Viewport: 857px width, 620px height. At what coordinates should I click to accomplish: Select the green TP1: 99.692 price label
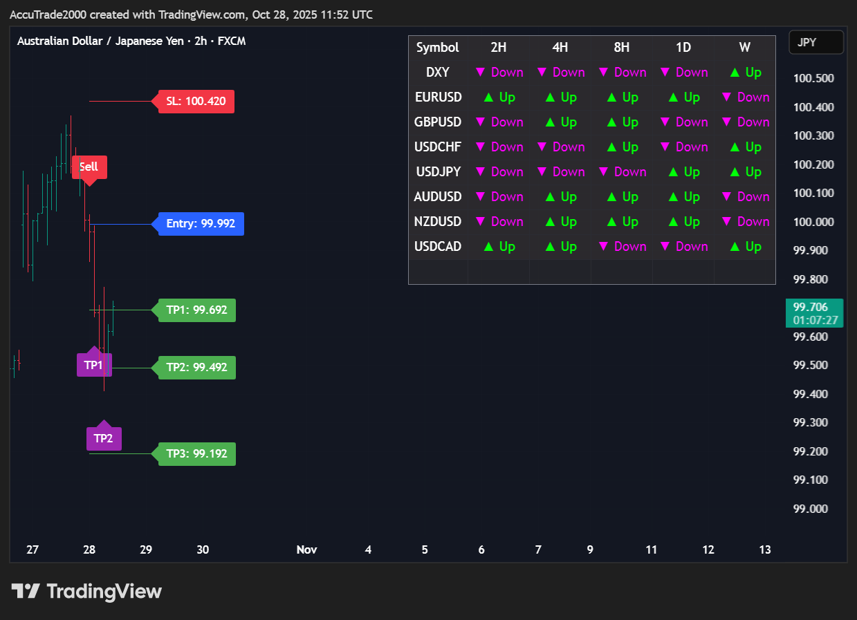pyautogui.click(x=196, y=310)
